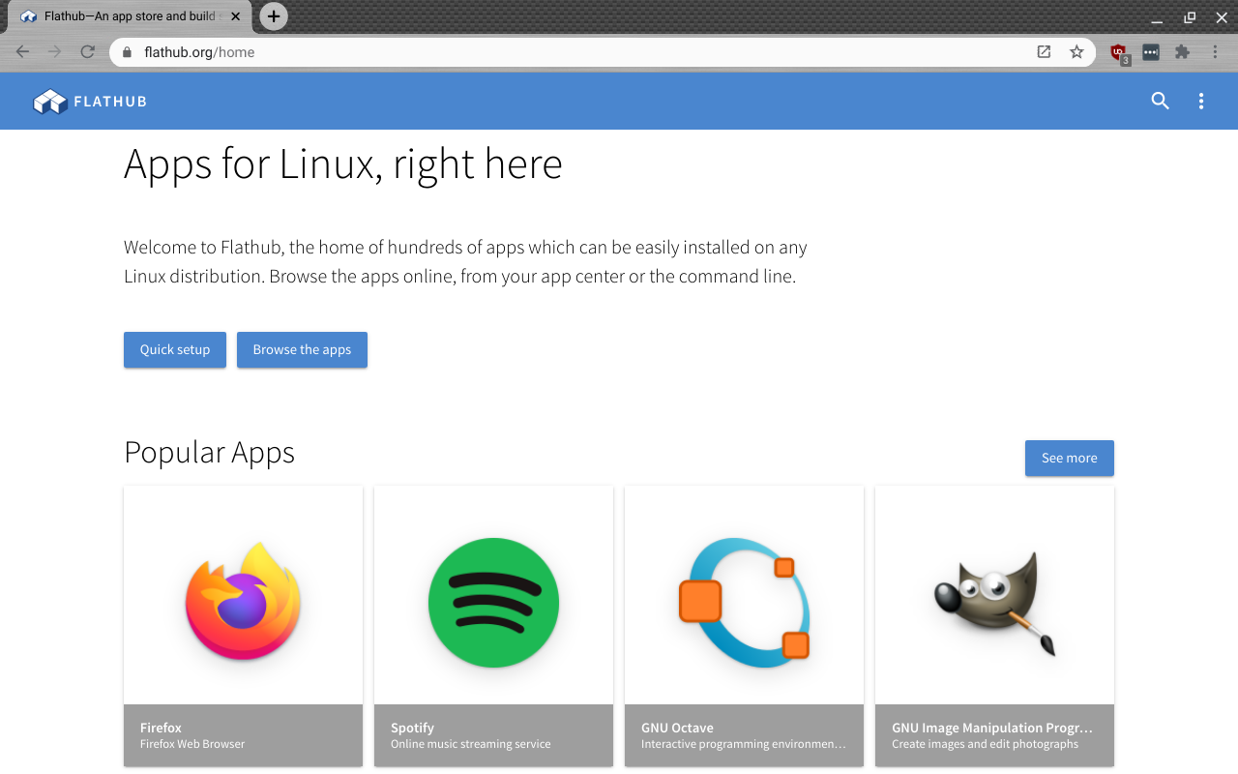The height and width of the screenshot is (774, 1238).
Task: Open the Chrome three-dot menu
Action: click(1215, 52)
